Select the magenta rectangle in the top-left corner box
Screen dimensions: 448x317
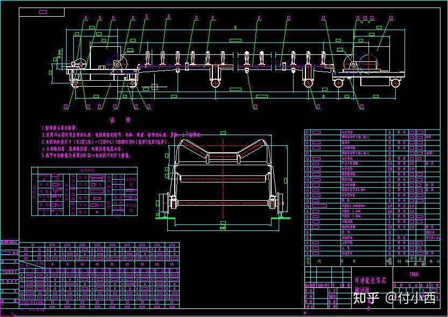[43, 12]
